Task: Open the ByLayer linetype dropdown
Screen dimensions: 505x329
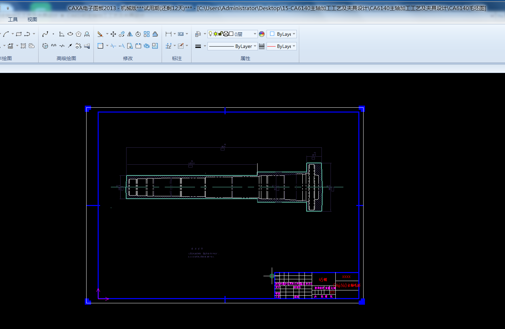Action: tap(255, 46)
